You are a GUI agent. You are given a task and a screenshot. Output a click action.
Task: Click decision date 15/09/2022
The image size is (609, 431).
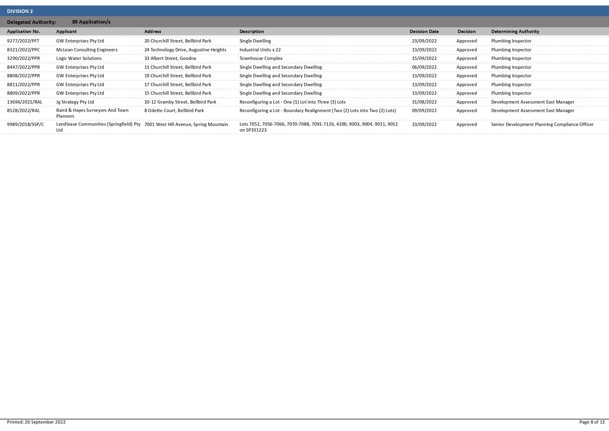[x=424, y=58]
